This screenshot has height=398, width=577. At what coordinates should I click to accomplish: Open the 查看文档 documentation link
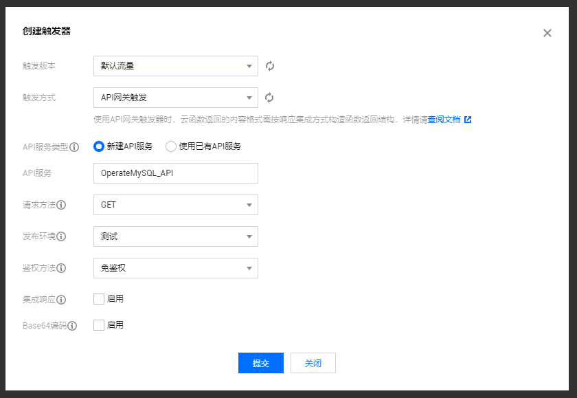coord(445,118)
